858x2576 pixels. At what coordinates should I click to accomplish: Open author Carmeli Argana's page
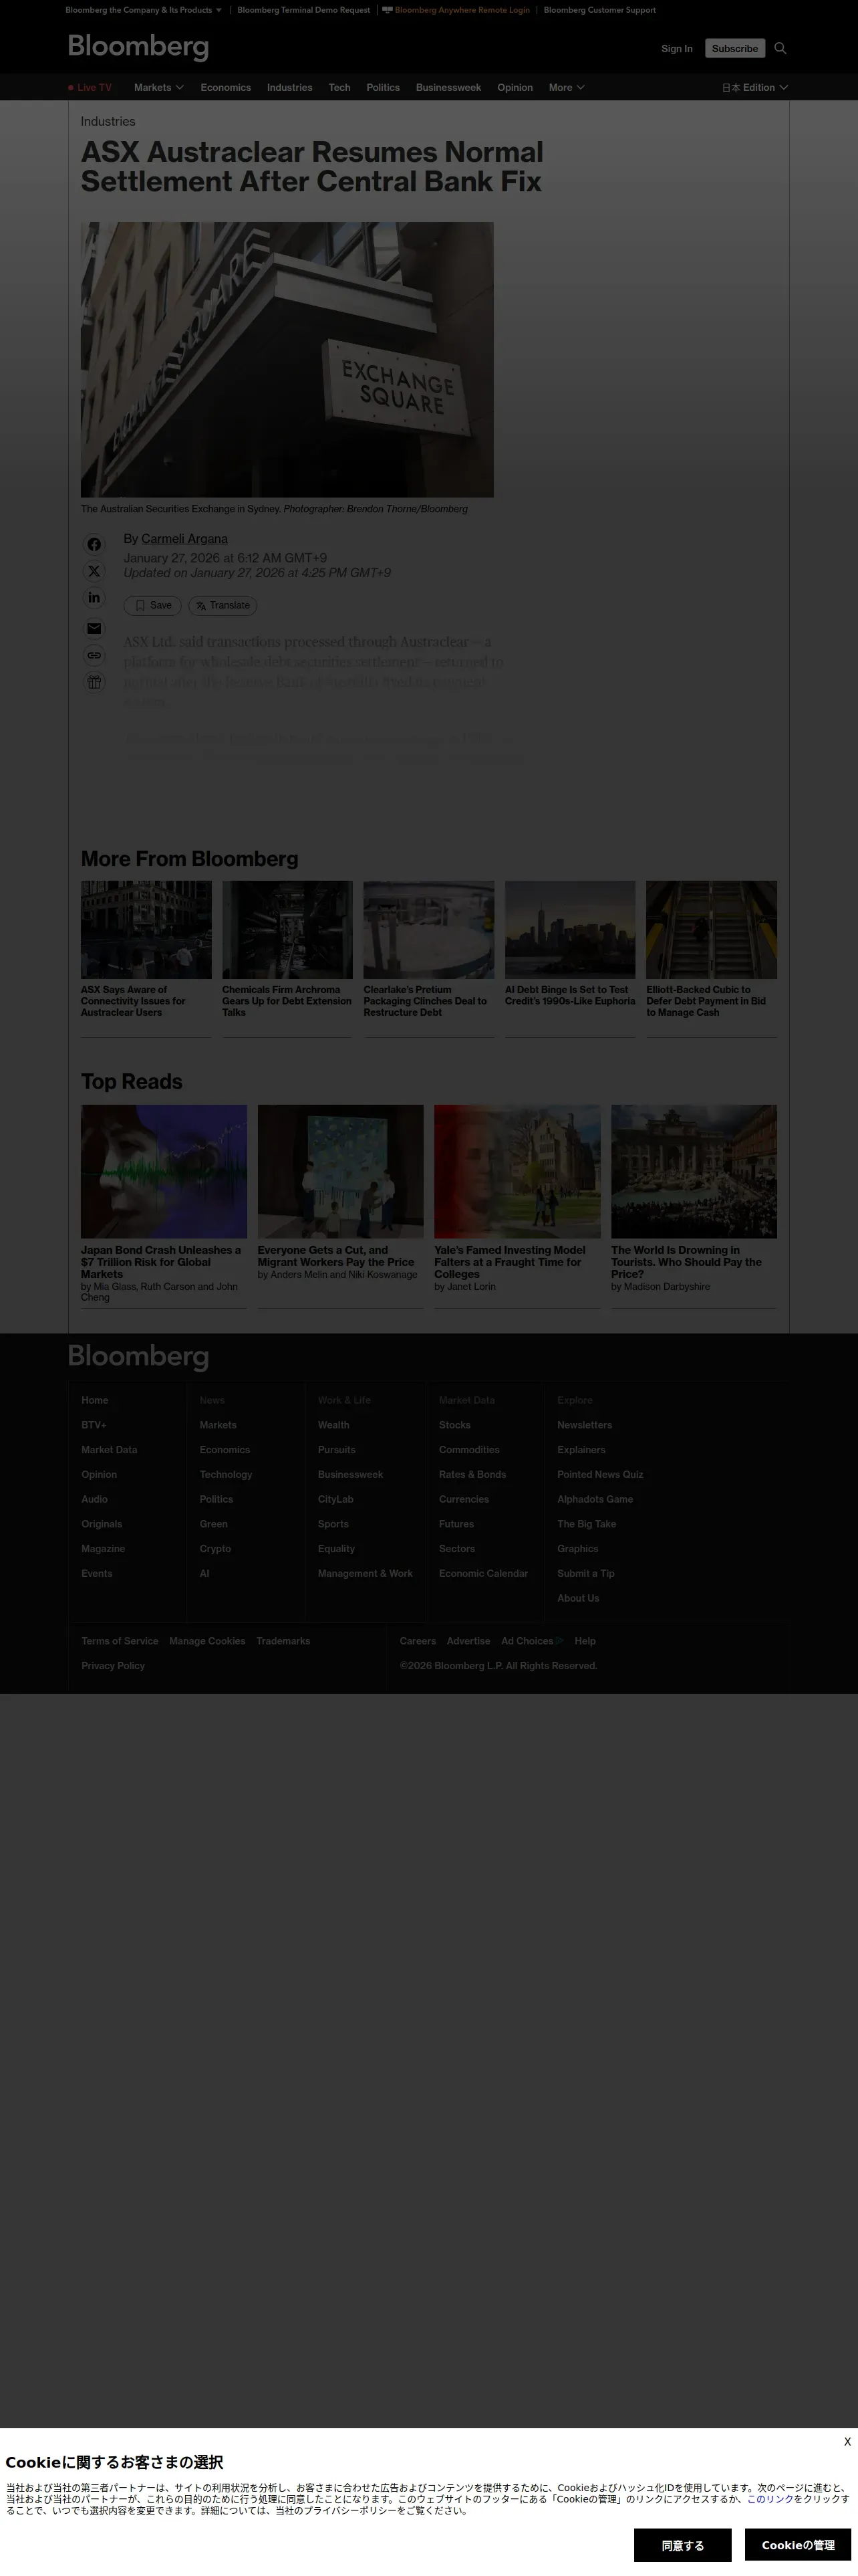coord(185,539)
